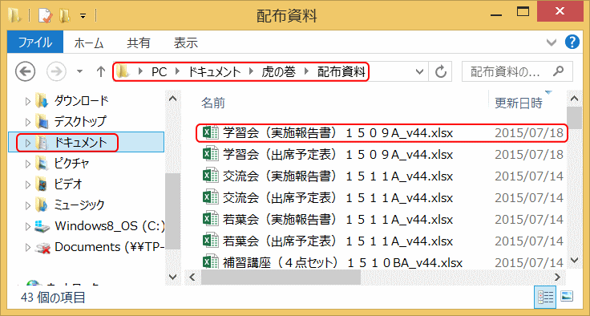Click 虎の巻 in the address bar path
The image size is (590, 316).
tap(278, 71)
